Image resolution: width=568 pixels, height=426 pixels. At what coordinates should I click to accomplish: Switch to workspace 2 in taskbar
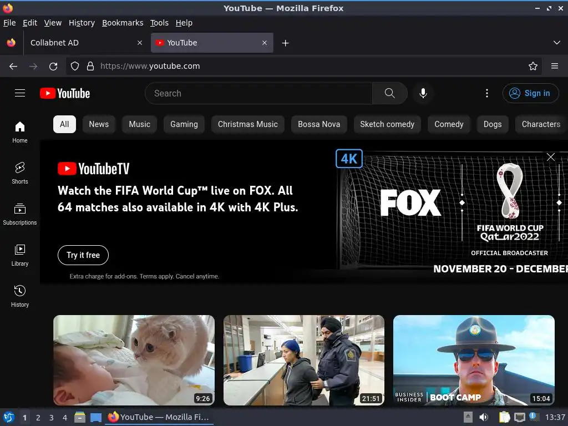[x=38, y=418]
